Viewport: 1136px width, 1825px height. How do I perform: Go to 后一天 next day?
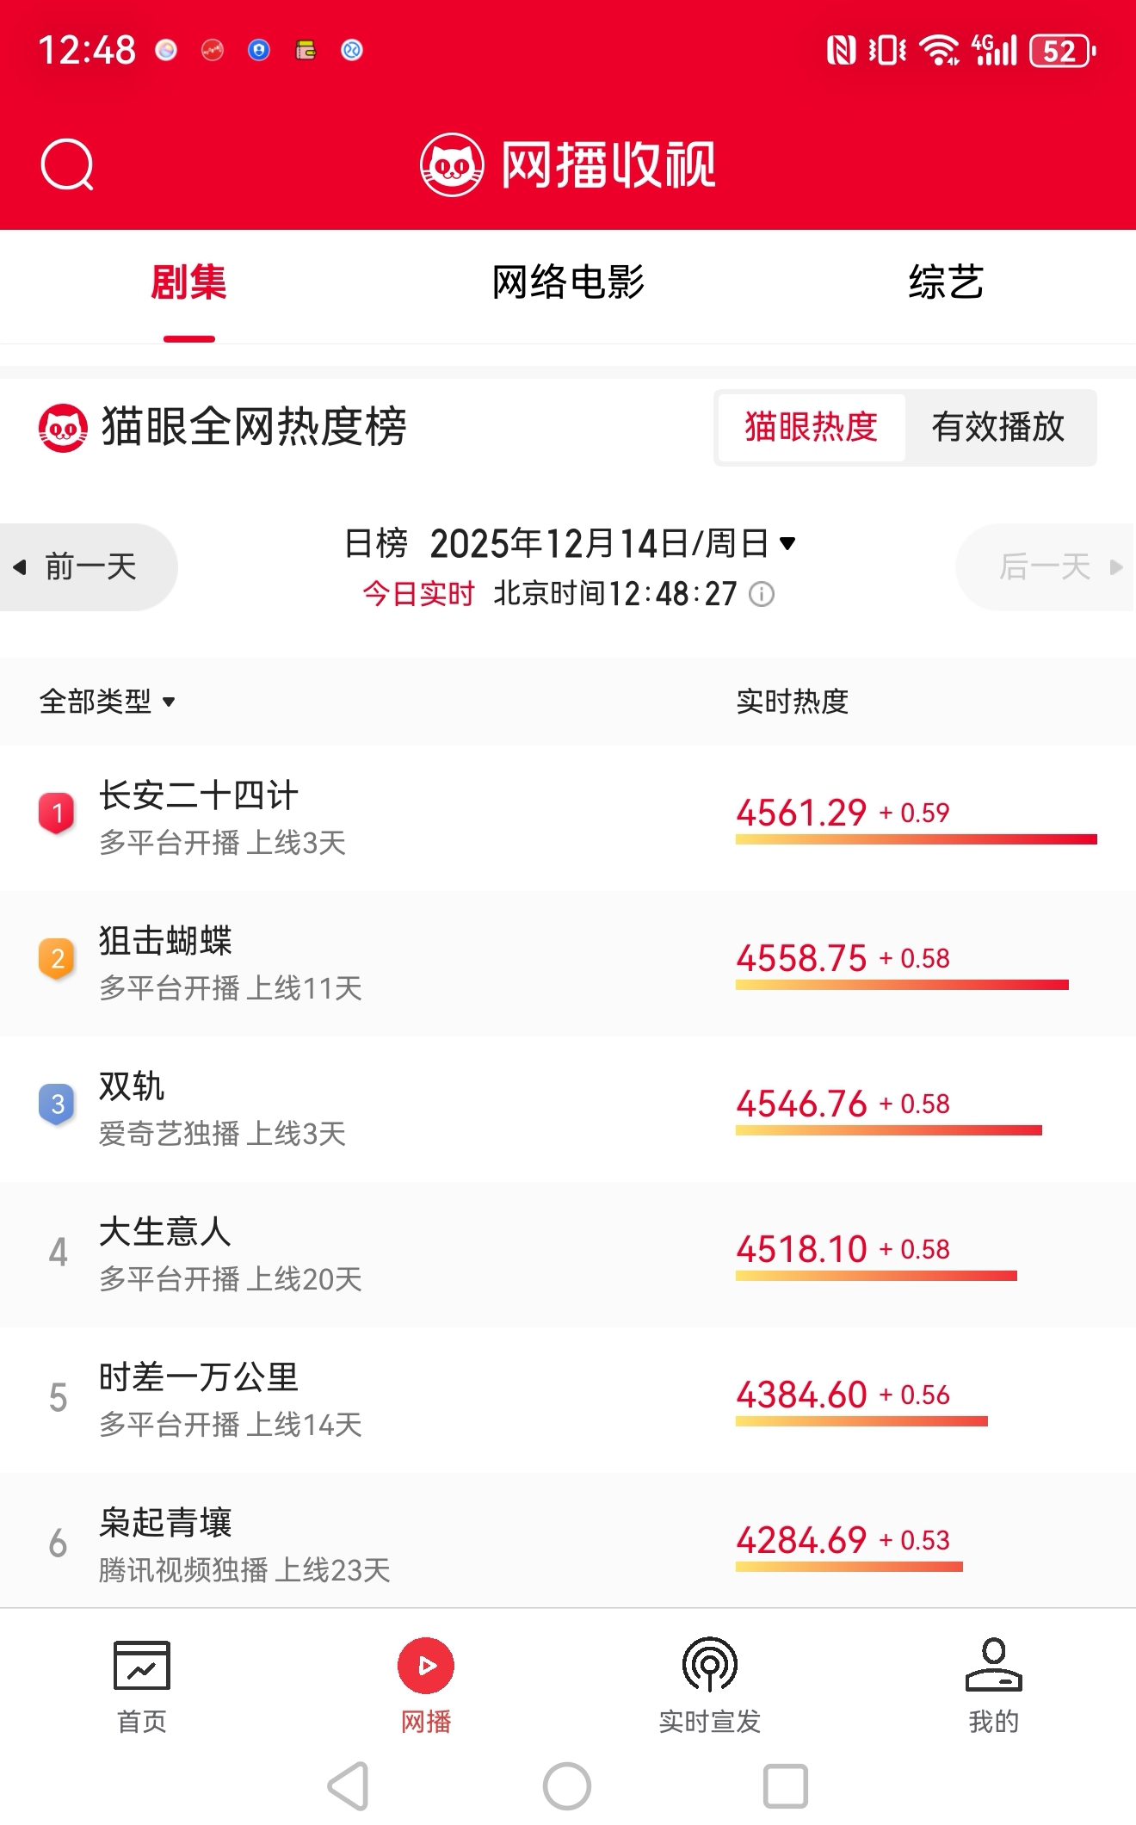(1047, 567)
